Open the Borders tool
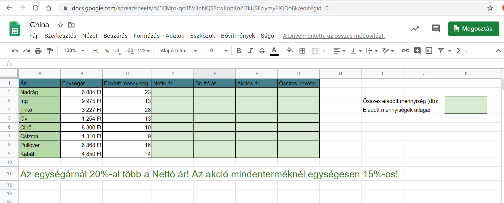This screenshot has width=504, height=203. (x=302, y=51)
